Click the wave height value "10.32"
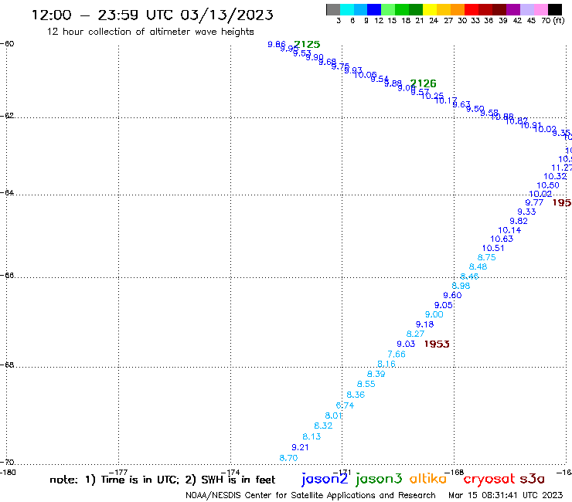 (x=555, y=176)
